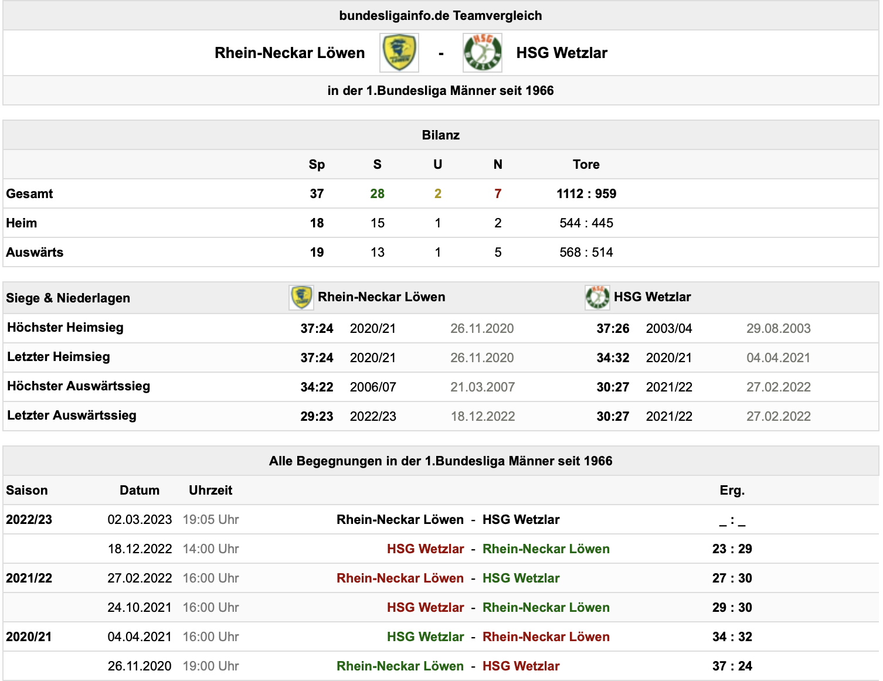
Task: Click Löwen's 29:23 last away win
Action: point(317,417)
